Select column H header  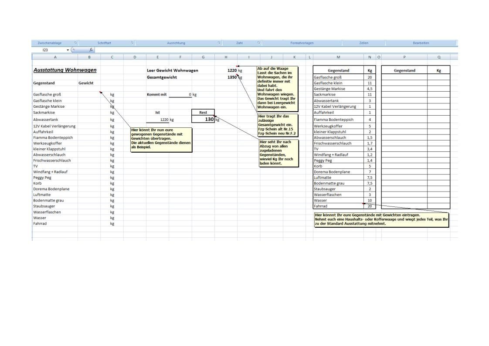(x=226, y=57)
